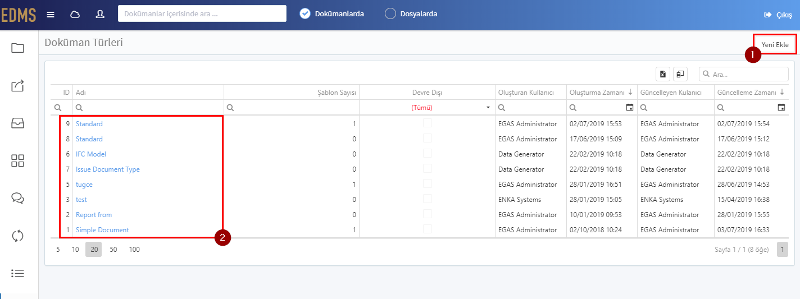800x299 pixels.
Task: Open the hamburger menu in top bar
Action: [x=51, y=14]
